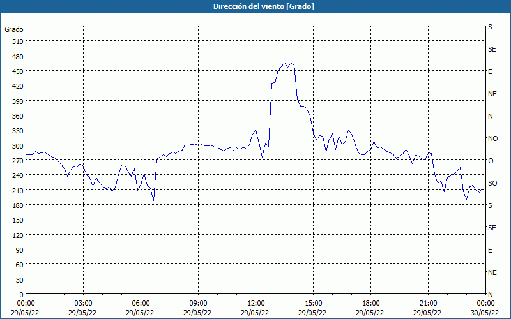Click the date 29/05/22 under 12:00

pyautogui.click(x=255, y=313)
